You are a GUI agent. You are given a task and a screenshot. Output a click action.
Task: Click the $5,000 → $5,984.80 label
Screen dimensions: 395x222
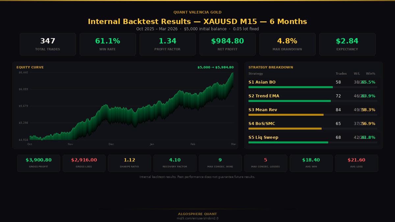[x=216, y=67]
